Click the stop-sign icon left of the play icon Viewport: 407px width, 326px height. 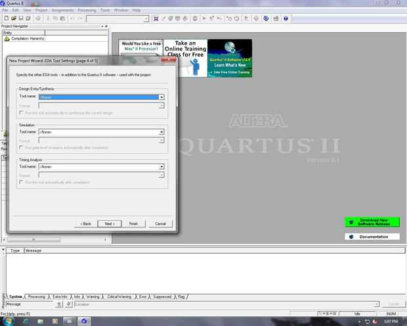[x=195, y=18]
